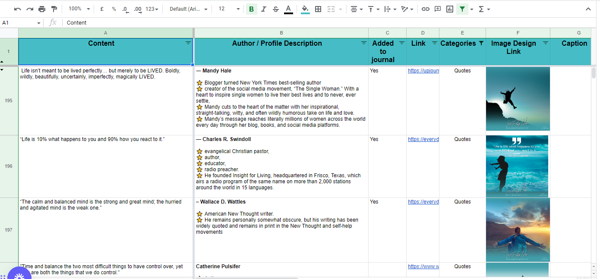Image resolution: width=600 pixels, height=279 pixels.
Task: Decrease decimal places
Action: [x=126, y=9]
